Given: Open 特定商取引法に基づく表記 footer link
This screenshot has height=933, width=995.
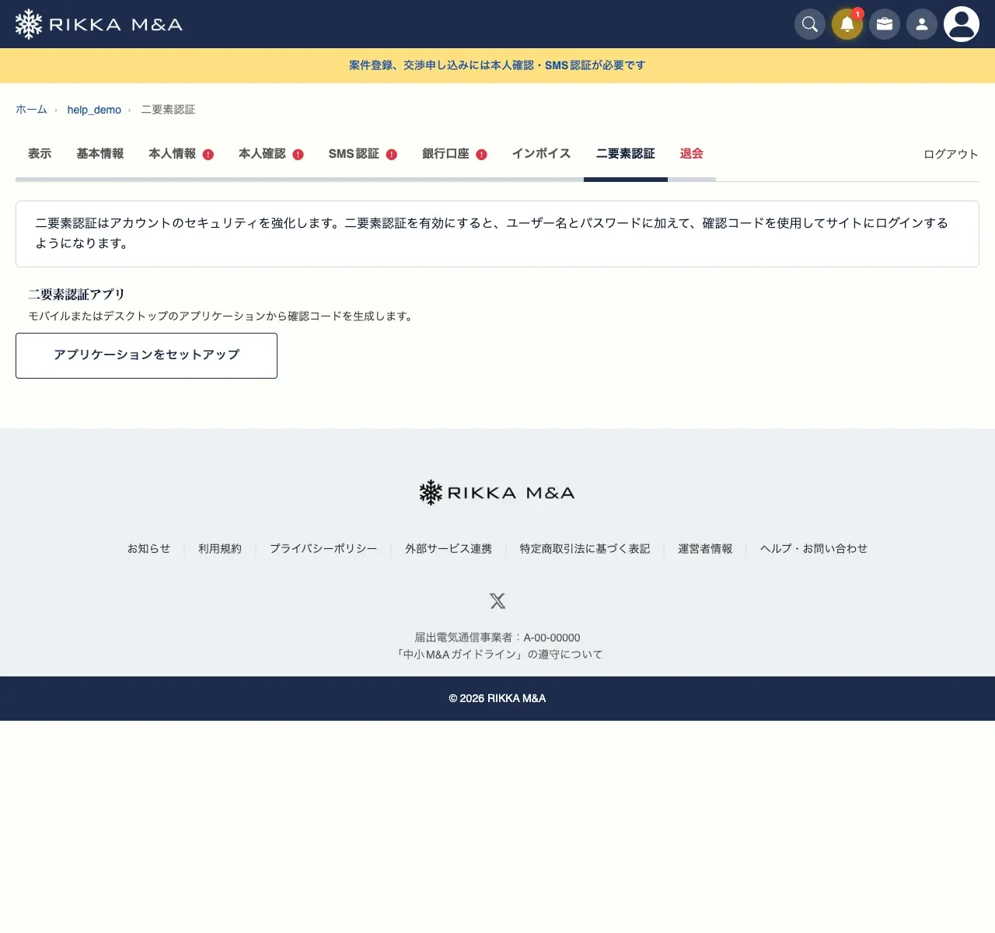Looking at the screenshot, I should [585, 548].
